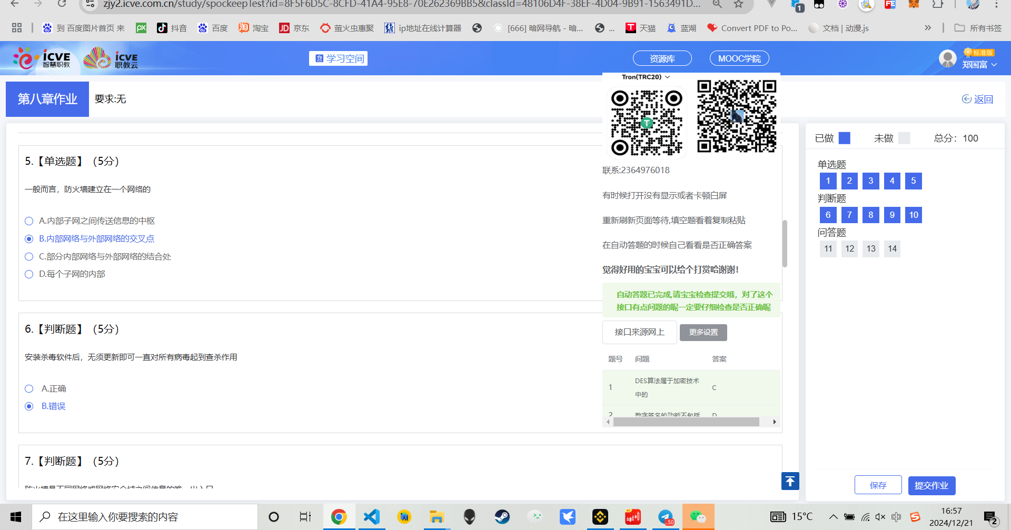Jump to question 12 in navigator
1011x530 pixels.
[x=849, y=249]
